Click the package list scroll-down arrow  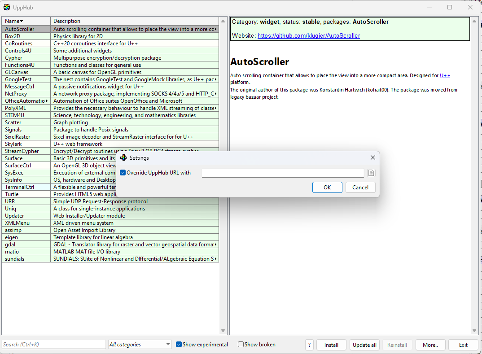pyautogui.click(x=223, y=331)
